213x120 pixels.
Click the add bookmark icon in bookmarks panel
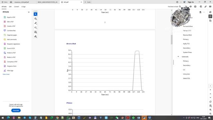[200, 12]
